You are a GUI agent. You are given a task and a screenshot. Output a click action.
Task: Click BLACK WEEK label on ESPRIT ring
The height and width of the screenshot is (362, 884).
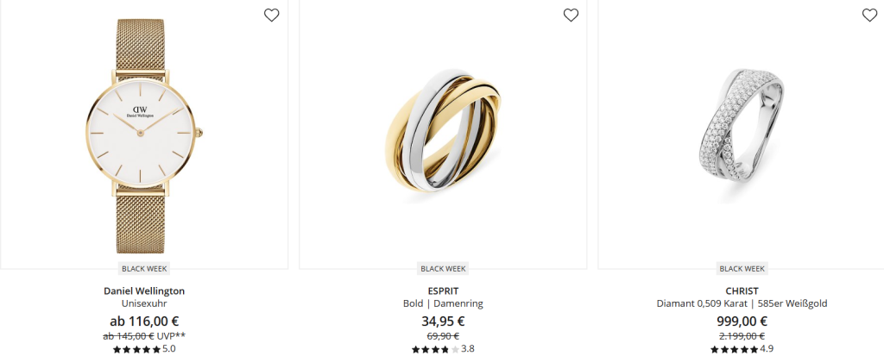pyautogui.click(x=443, y=269)
